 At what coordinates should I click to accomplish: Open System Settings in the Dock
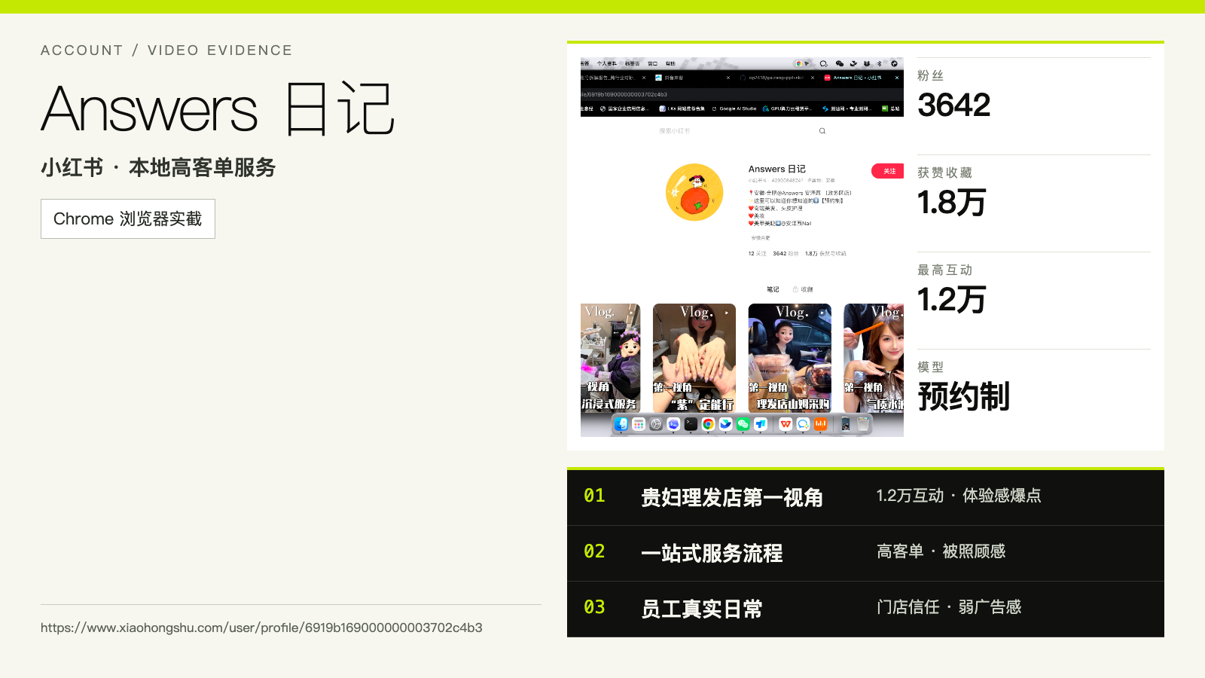[x=656, y=424]
